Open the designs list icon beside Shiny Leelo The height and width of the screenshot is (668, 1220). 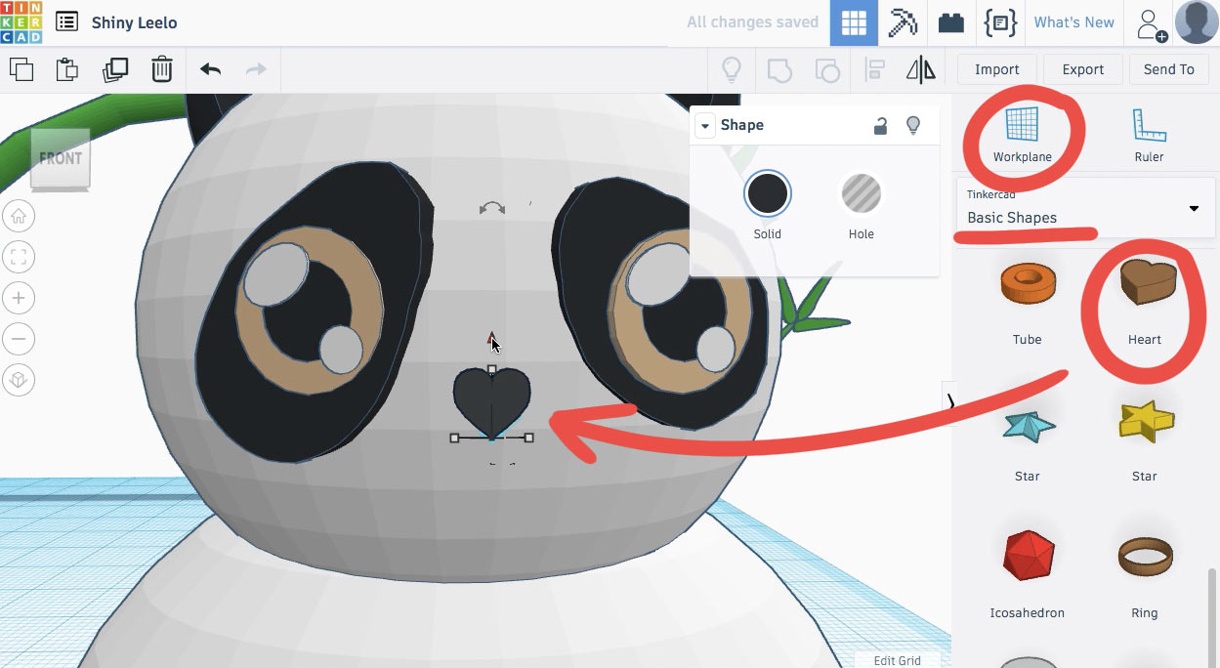pyautogui.click(x=66, y=21)
